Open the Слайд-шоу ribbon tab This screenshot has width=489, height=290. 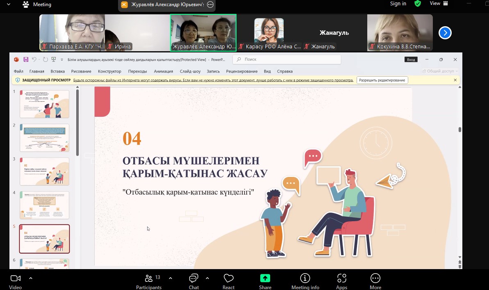click(190, 71)
